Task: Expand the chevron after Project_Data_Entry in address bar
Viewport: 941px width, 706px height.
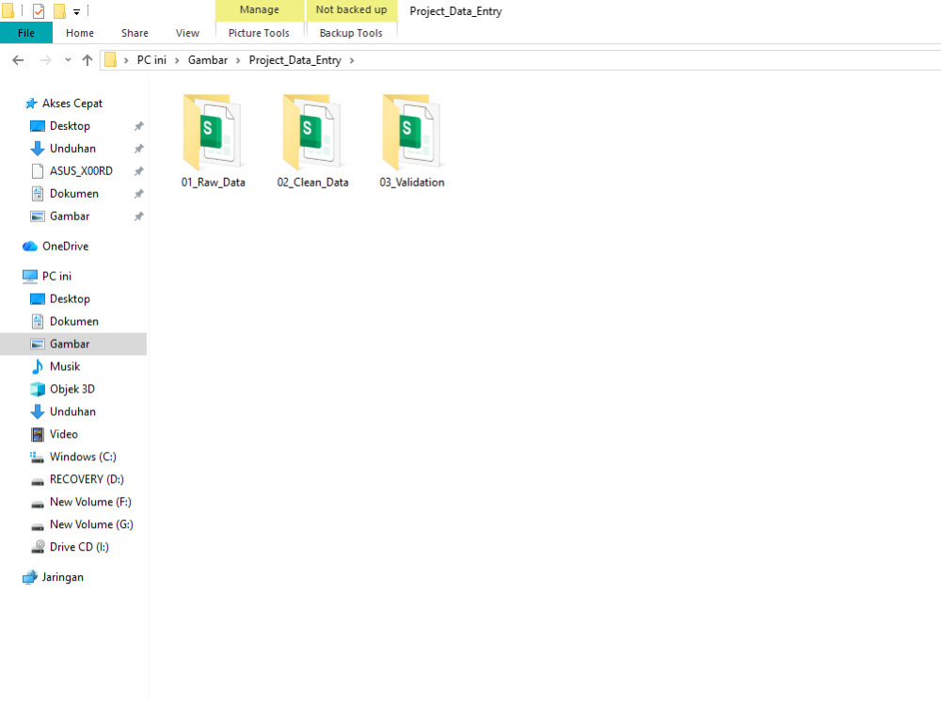Action: click(x=352, y=60)
